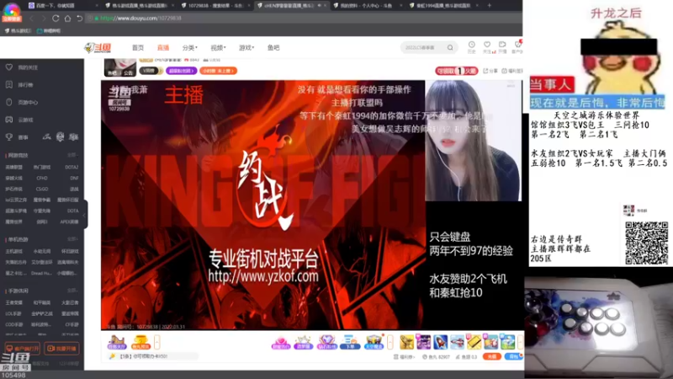Go to 直播 live in navigation
673x379 pixels.
[x=163, y=48]
